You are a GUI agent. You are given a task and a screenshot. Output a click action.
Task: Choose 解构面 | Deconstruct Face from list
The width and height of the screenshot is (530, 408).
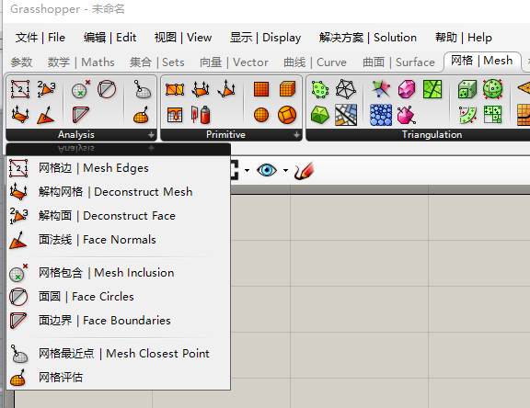tap(119, 216)
